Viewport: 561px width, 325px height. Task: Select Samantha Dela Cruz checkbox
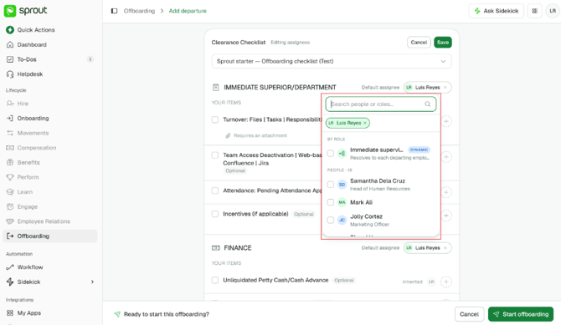tap(331, 185)
